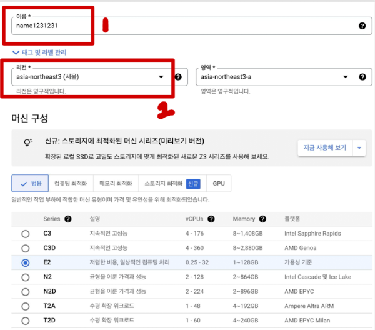
Task: Switch to the 메모리 최적화 tab
Action: tap(116, 183)
